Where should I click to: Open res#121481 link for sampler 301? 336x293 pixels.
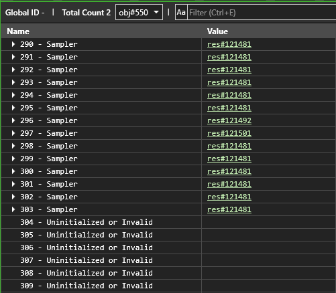229,184
